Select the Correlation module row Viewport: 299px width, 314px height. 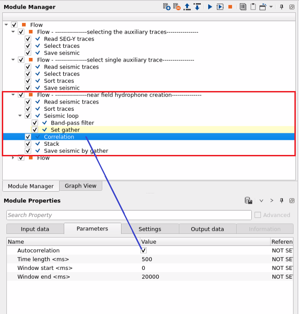[x=149, y=137]
